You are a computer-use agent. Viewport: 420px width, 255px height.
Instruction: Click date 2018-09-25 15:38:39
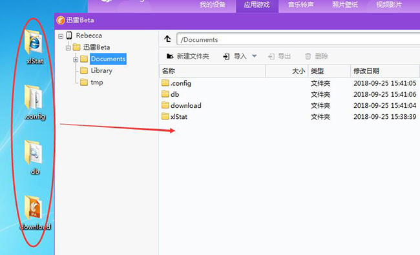pos(385,117)
